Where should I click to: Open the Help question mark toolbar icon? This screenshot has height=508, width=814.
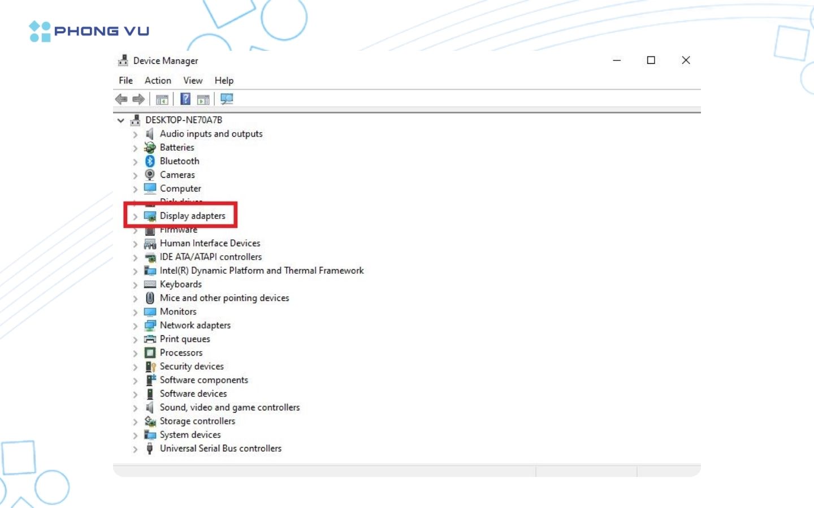(x=185, y=99)
